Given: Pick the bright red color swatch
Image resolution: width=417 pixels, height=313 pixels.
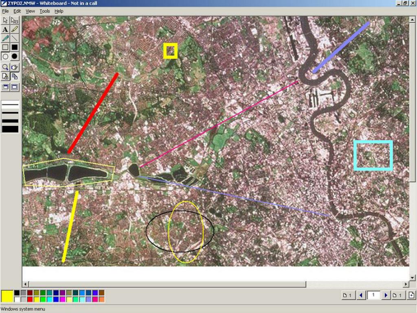Looking at the screenshot, I should coord(30,300).
